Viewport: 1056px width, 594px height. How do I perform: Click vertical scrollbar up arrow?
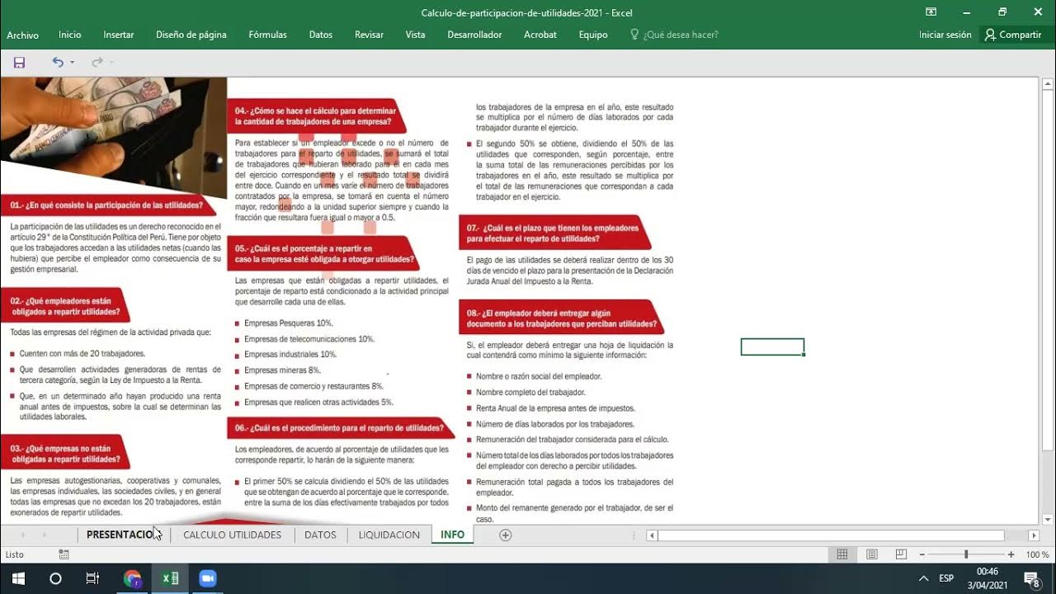[1048, 84]
